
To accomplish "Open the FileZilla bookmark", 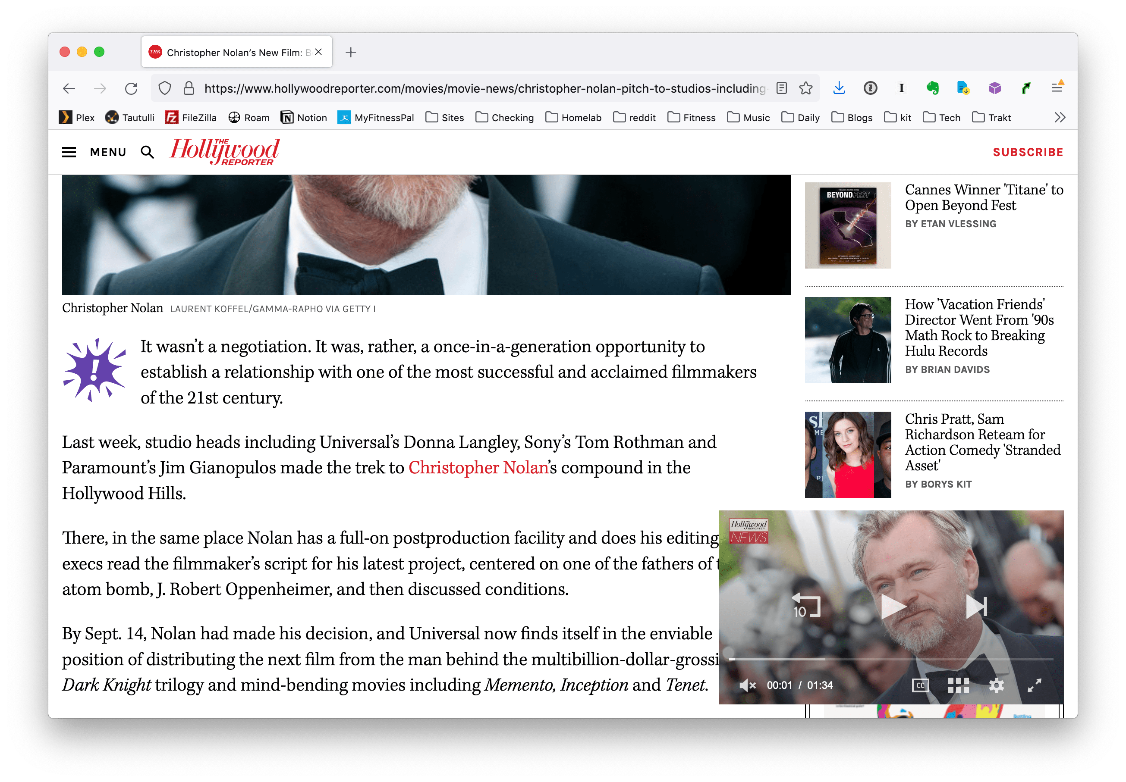I will (191, 118).
